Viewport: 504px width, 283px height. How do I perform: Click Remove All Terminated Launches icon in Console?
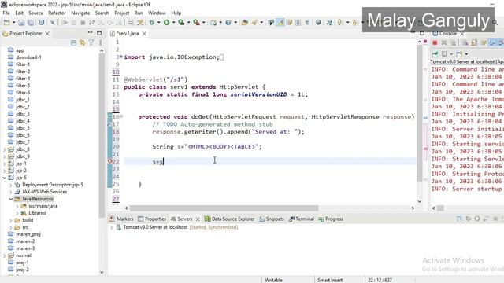click(454, 42)
